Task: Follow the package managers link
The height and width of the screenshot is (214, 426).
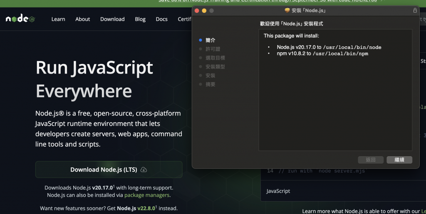Action: pos(147,195)
